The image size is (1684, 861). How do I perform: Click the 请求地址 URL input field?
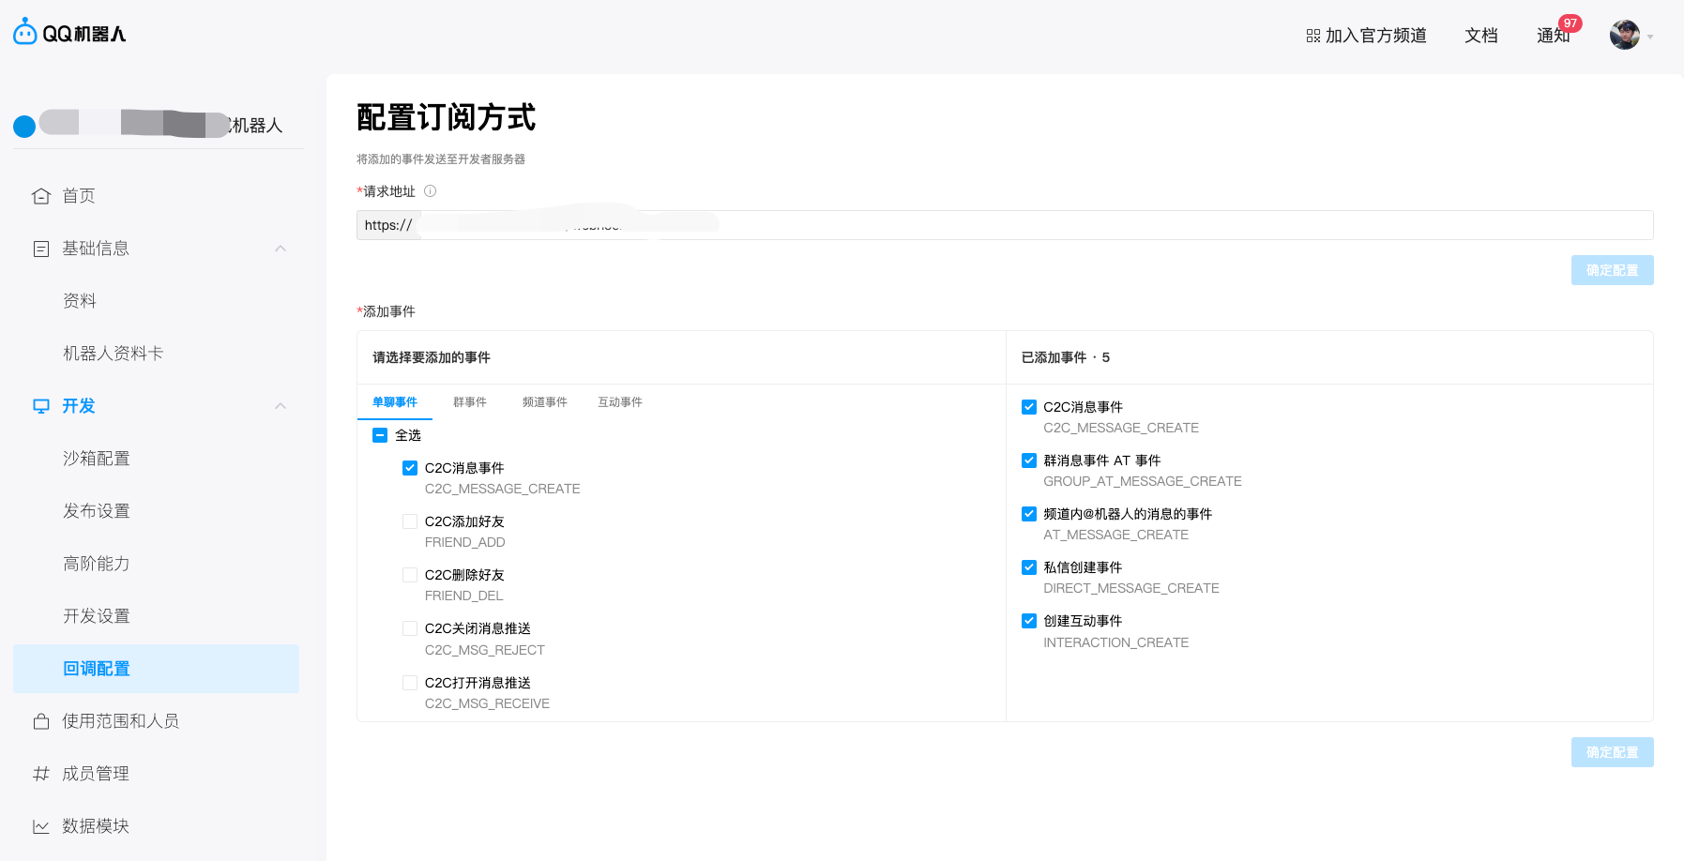(x=1032, y=225)
